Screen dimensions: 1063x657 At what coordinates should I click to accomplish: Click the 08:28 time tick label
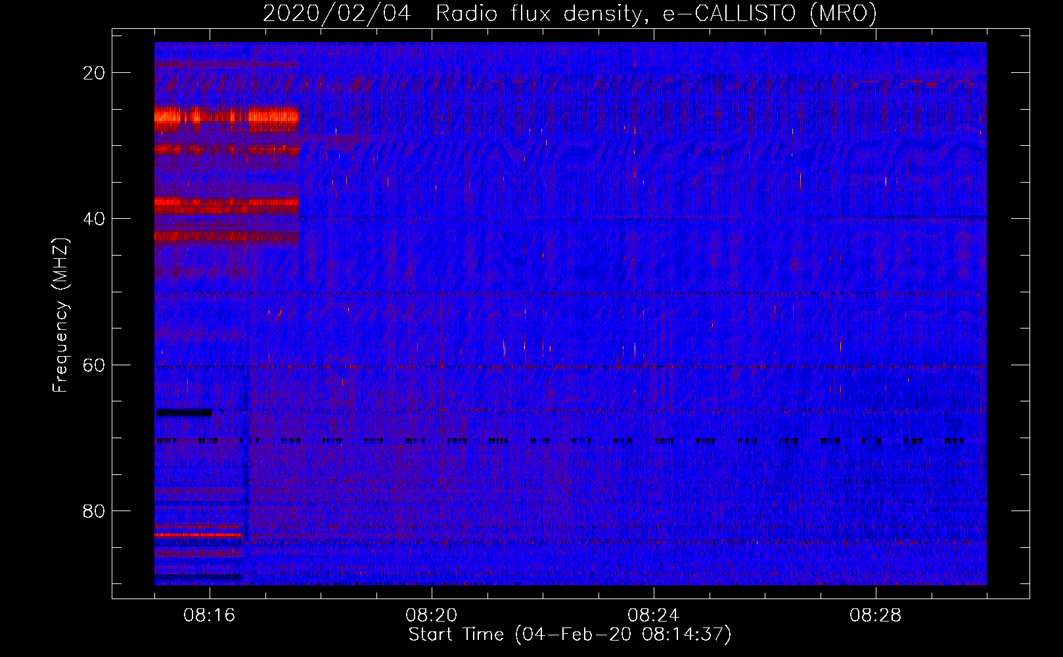coord(876,616)
